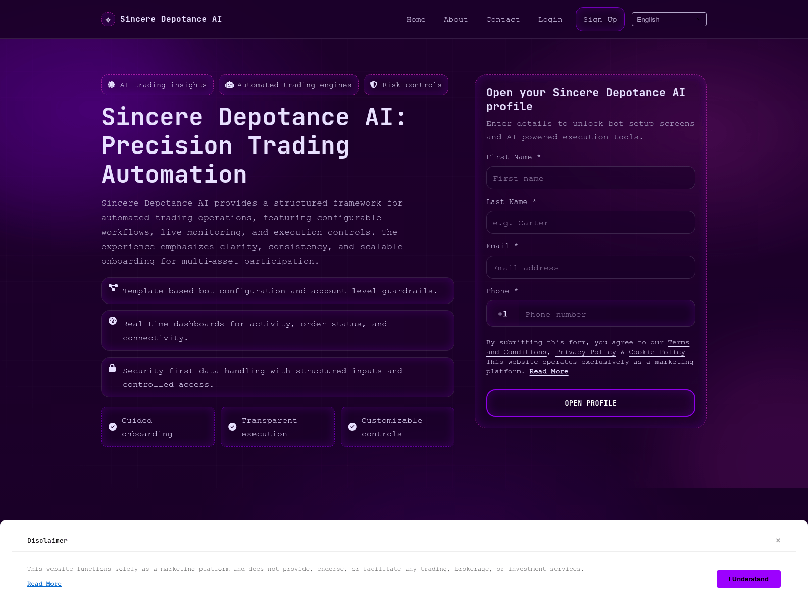Select Contact in the top navigation
This screenshot has width=808, height=606.
(503, 19)
